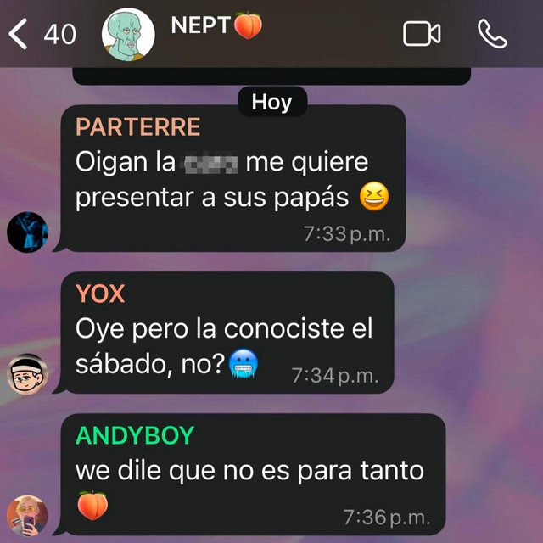Open YOX's cartoon avatar
The image size is (543, 543).
click(x=27, y=374)
